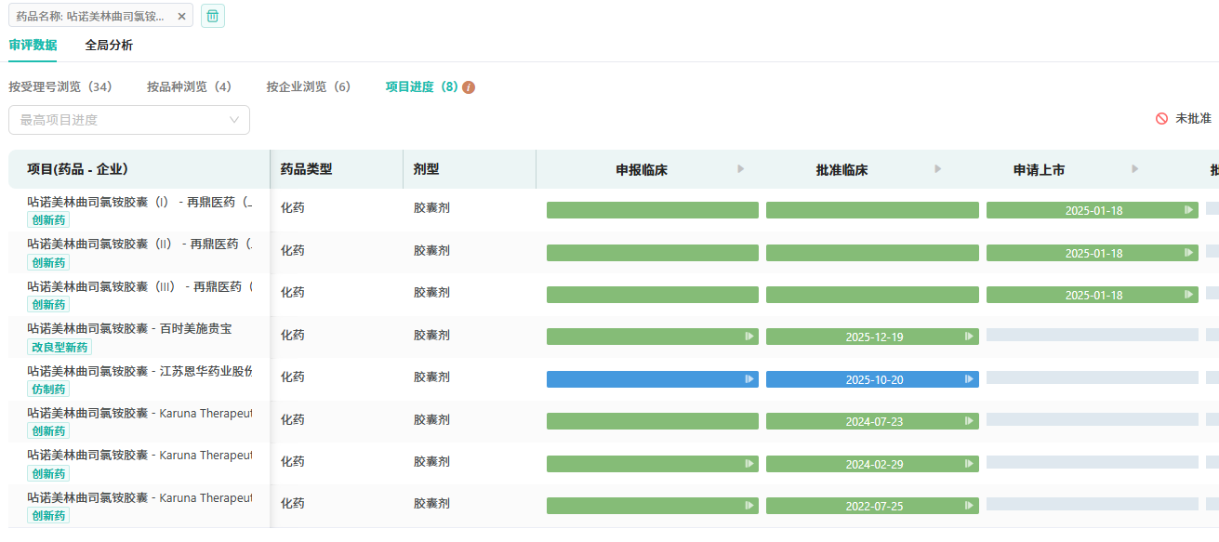This screenshot has height=542, width=1219.
Task: Open the 最高项目进度 dropdown
Action: 129,120
